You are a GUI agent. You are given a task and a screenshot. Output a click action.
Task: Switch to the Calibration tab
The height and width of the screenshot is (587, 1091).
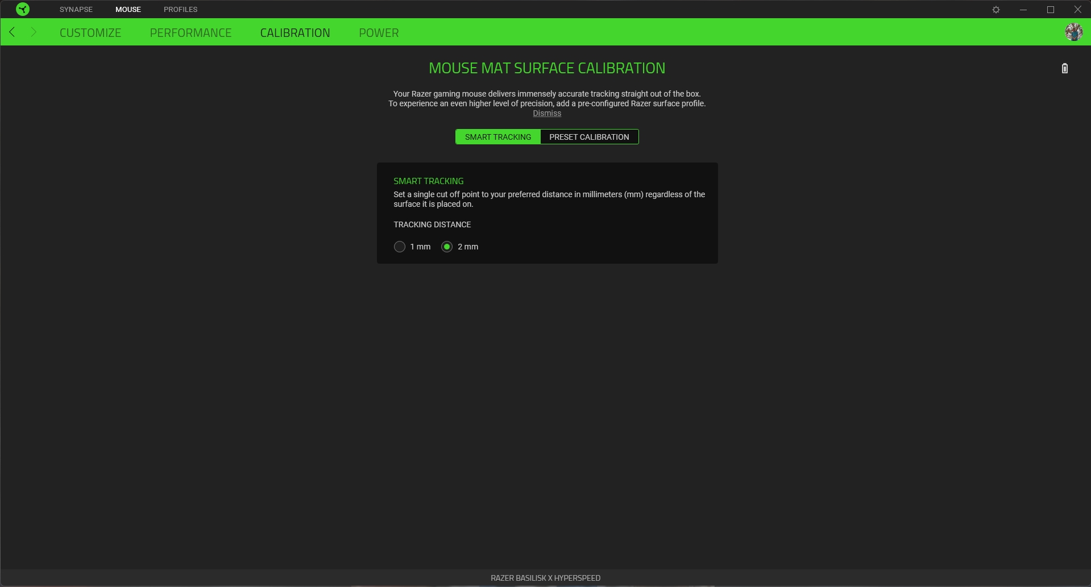click(x=295, y=32)
